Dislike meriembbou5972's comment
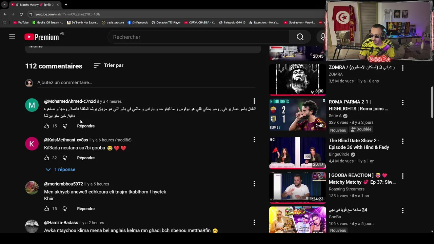Screen dimensions: 434x244 [x=65, y=209]
